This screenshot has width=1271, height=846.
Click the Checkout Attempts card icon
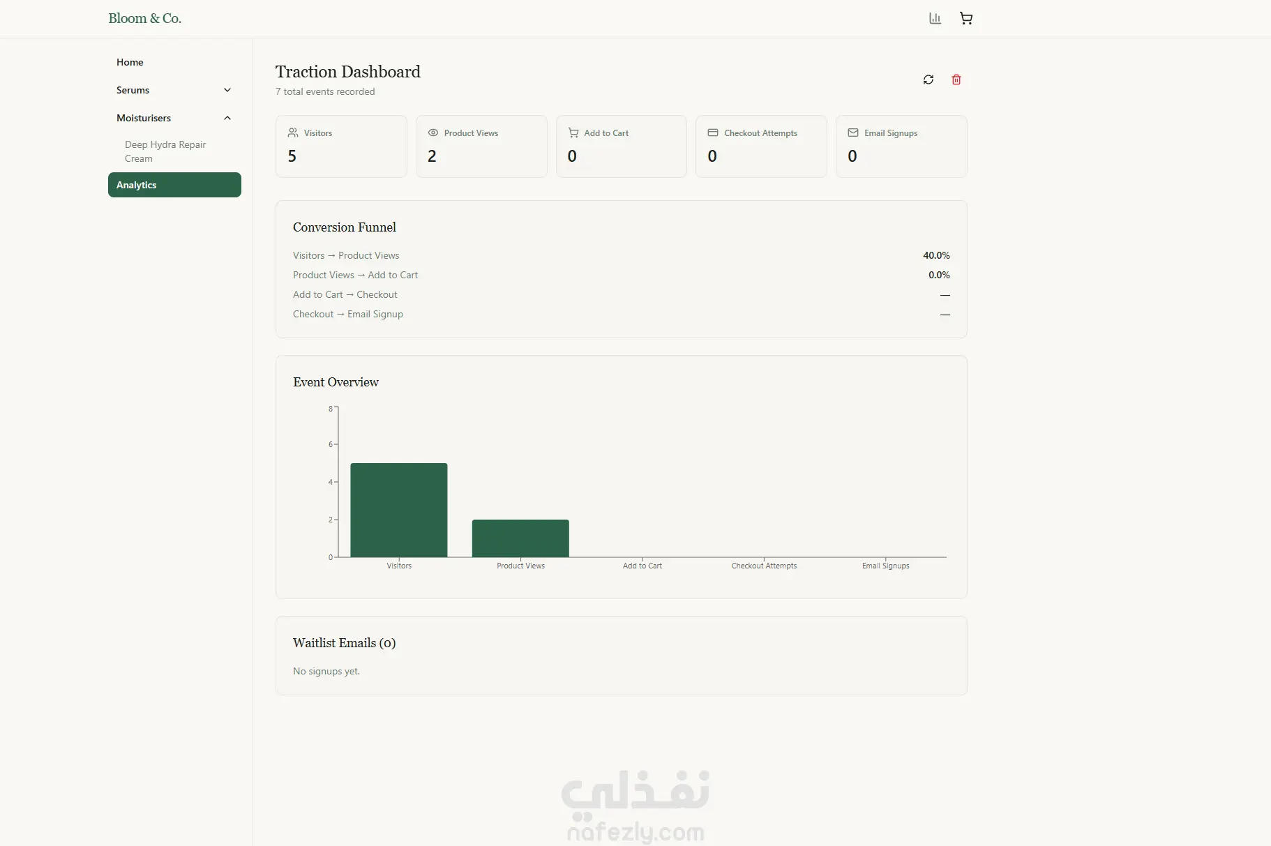713,133
